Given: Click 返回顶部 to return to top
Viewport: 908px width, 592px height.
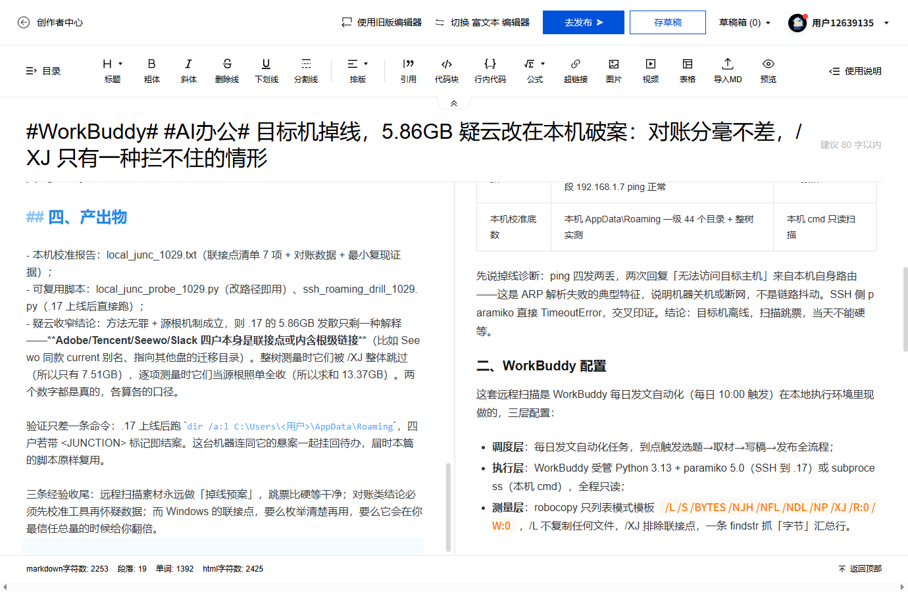Looking at the screenshot, I should (x=860, y=569).
